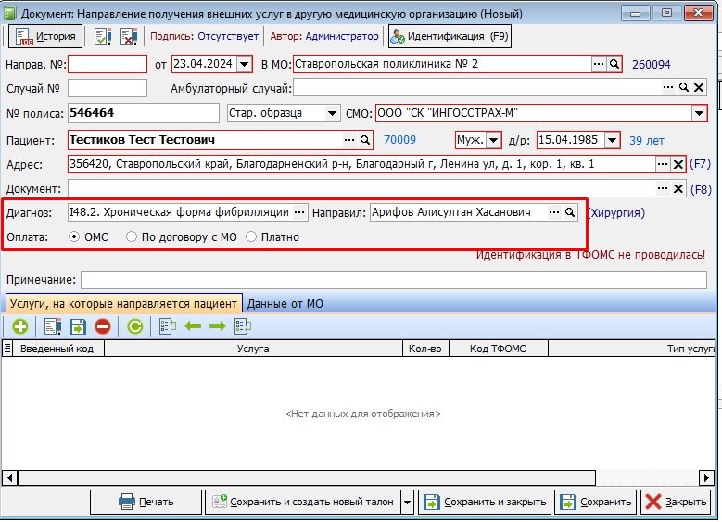Click ellipsis button in Адрес field
722x522 pixels.
coord(663,164)
